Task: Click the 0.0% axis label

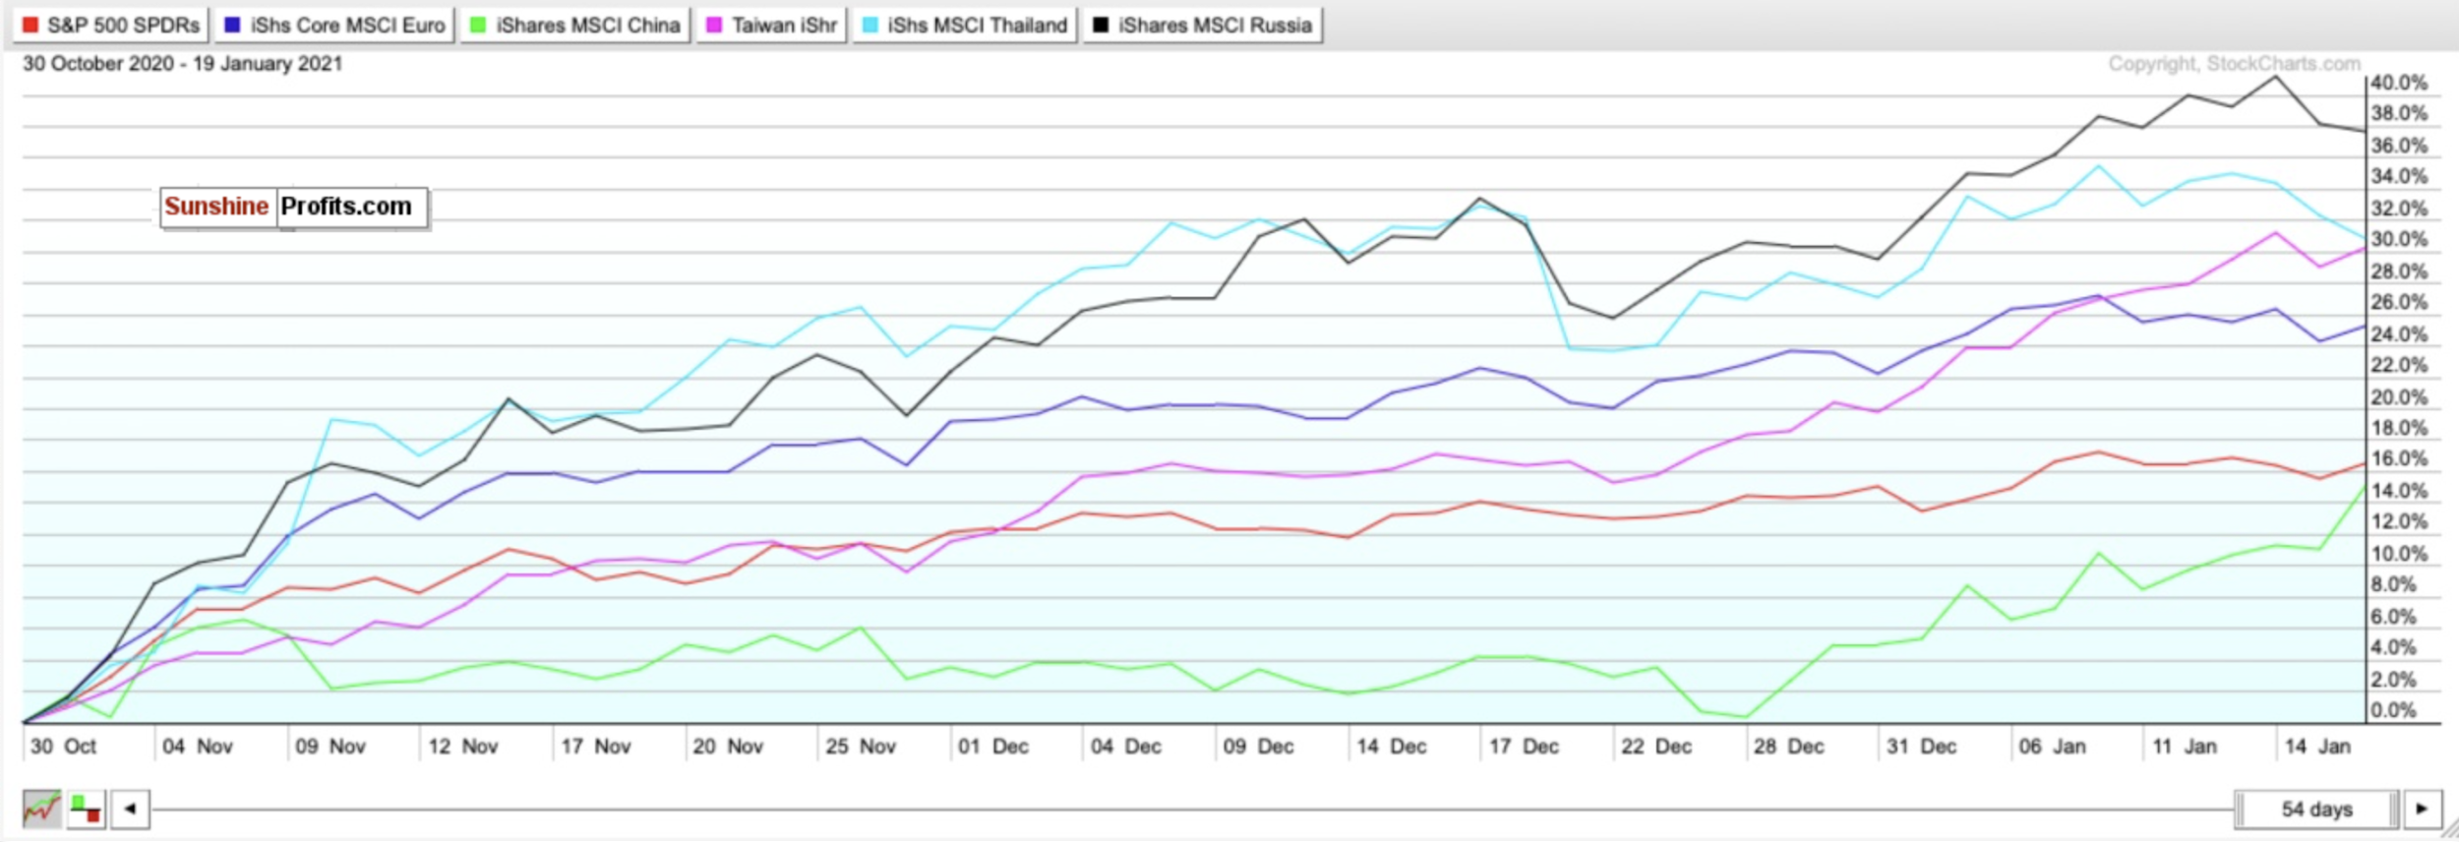Action: point(2393,710)
